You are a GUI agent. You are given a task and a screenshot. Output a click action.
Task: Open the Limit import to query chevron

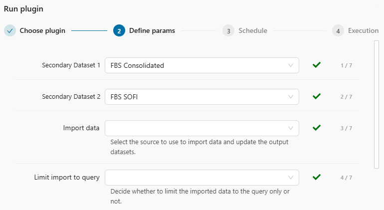291,178
